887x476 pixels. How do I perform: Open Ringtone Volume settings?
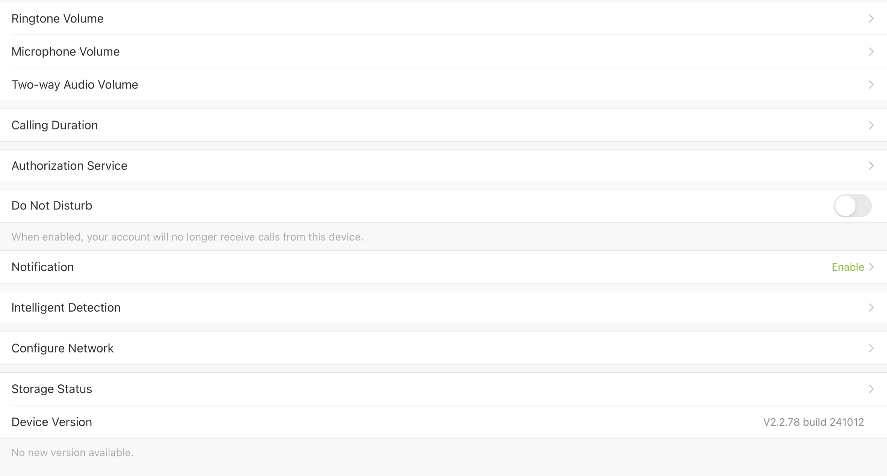[58, 19]
